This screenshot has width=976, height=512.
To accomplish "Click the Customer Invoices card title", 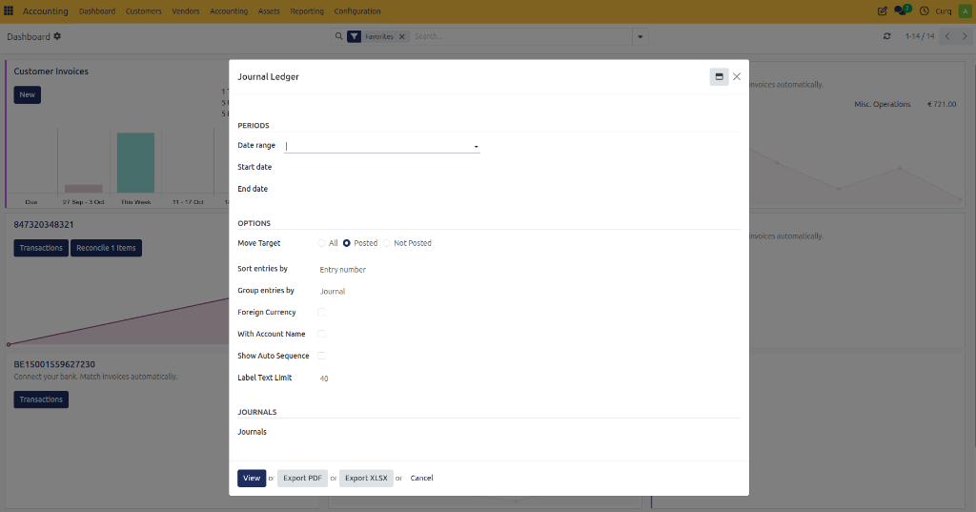I will point(51,71).
